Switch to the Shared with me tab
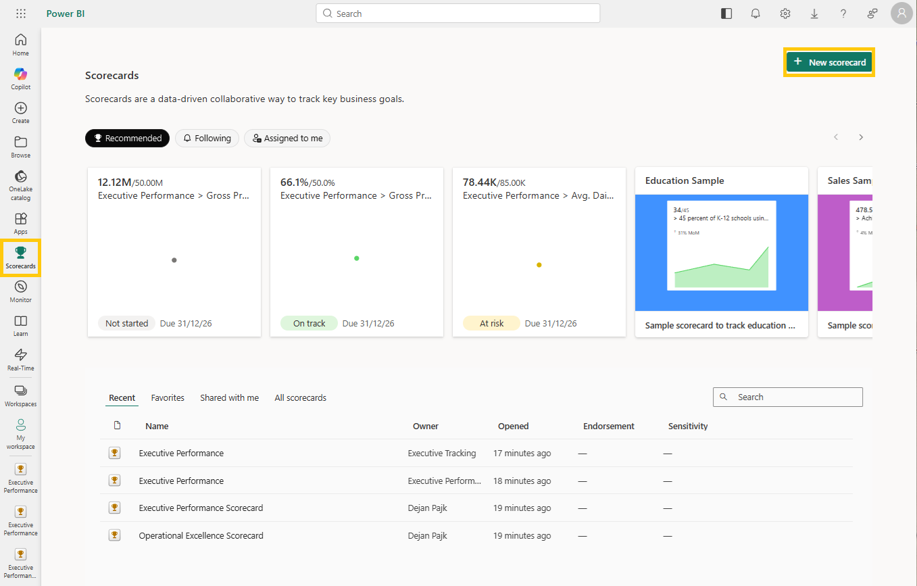 (229, 398)
